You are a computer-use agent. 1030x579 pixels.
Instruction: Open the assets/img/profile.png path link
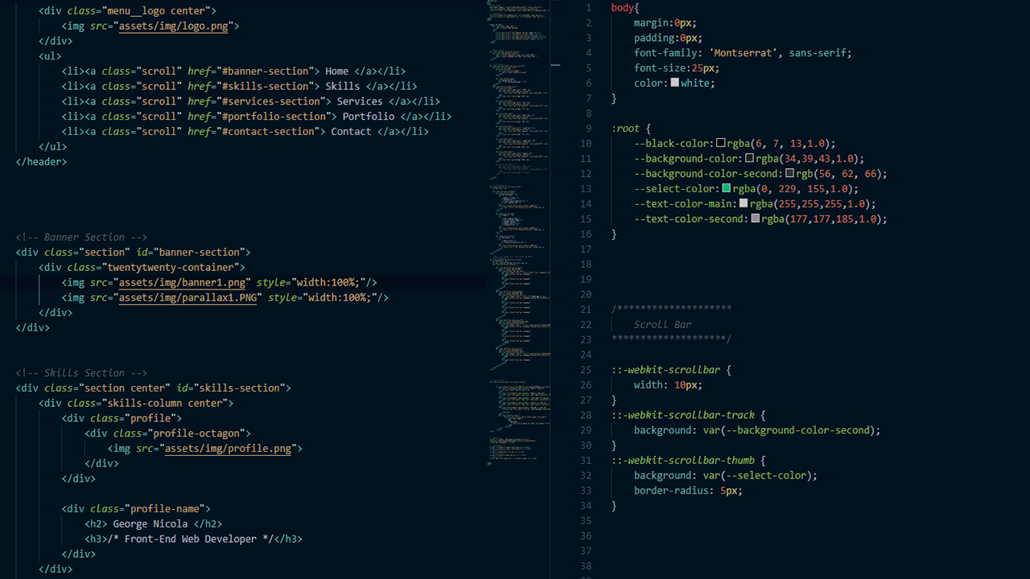[228, 449]
